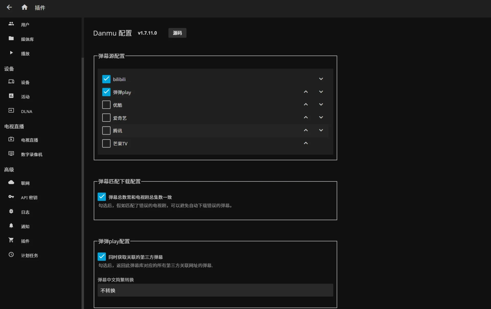
Task: Open API 密钥 settings page
Action: [x=29, y=197]
